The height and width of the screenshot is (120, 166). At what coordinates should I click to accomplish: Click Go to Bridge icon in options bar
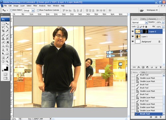point(142,10)
